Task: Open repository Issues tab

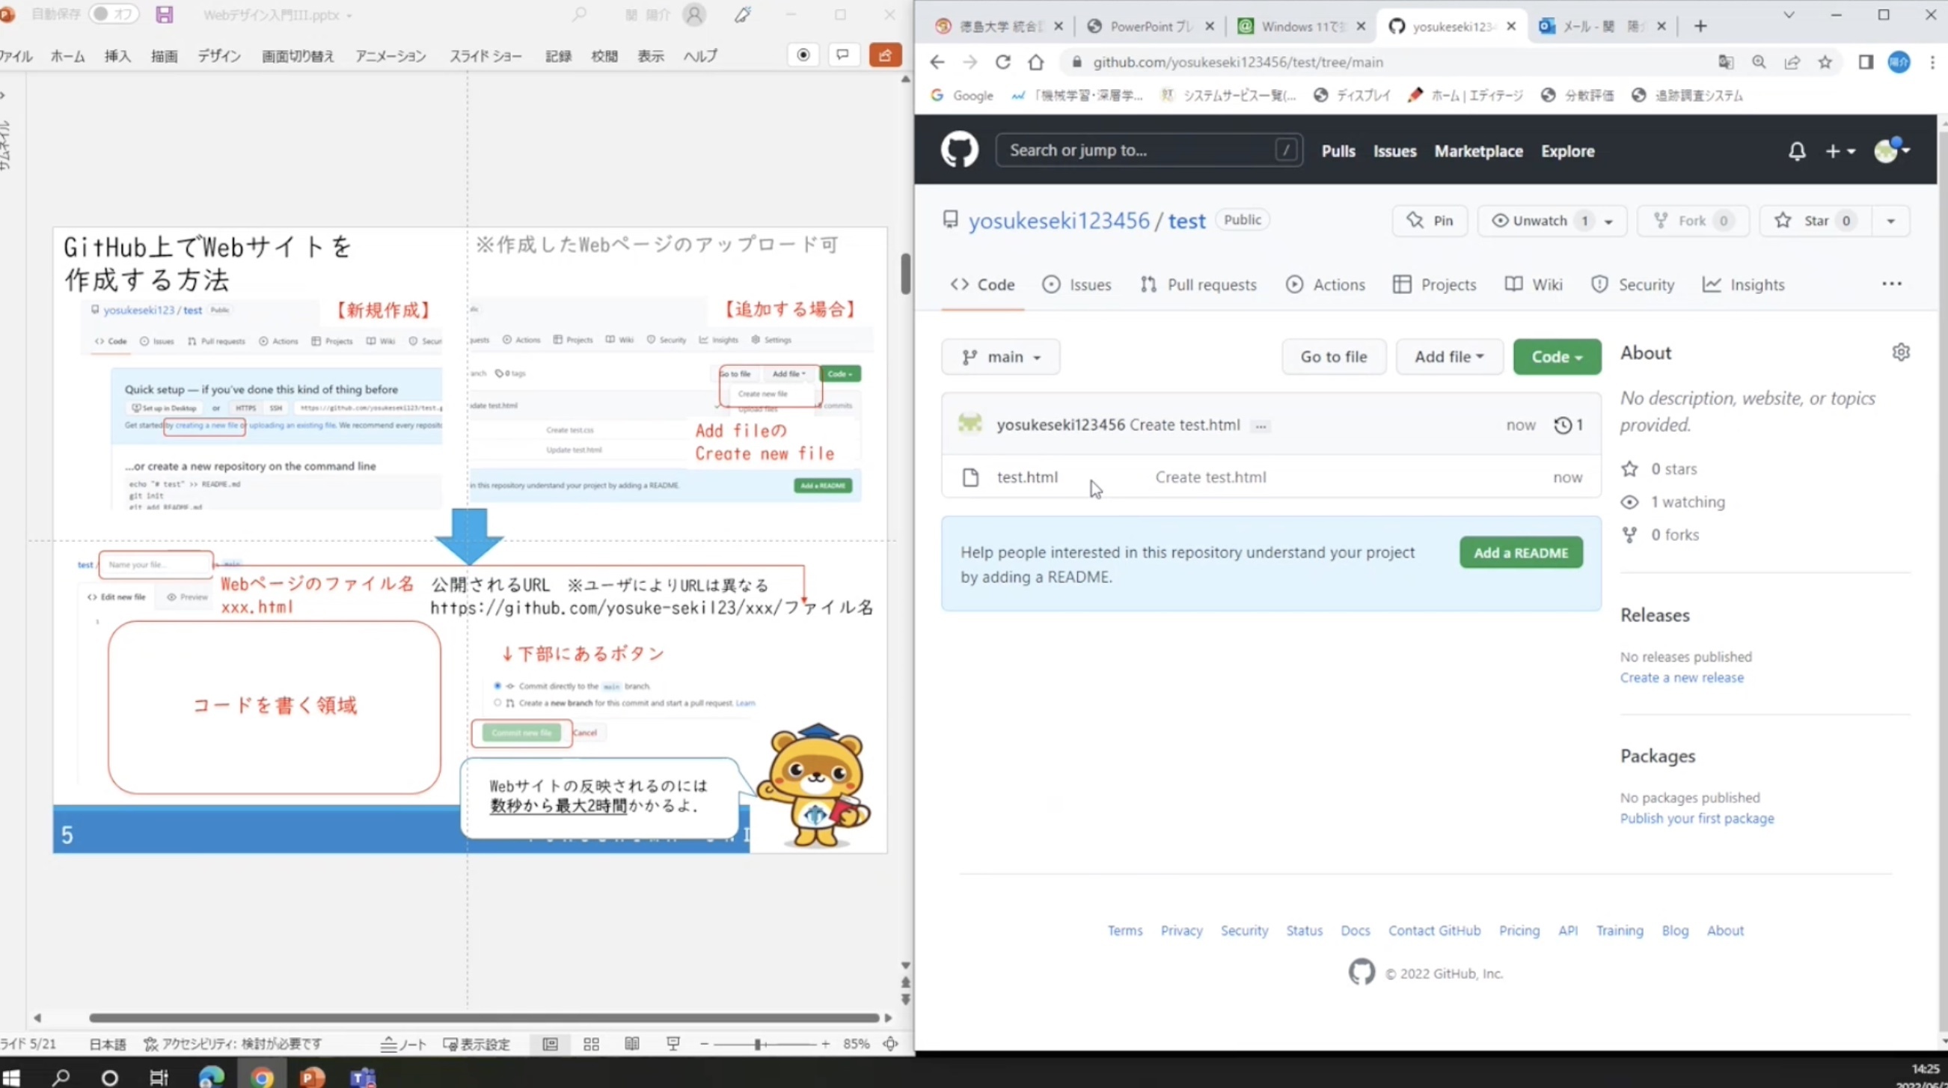Action: [1076, 284]
